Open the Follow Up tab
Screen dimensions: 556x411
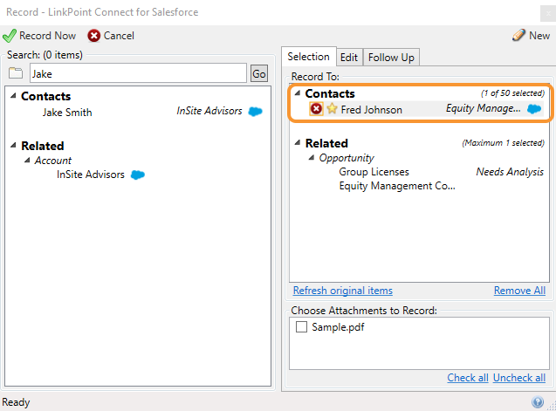391,57
